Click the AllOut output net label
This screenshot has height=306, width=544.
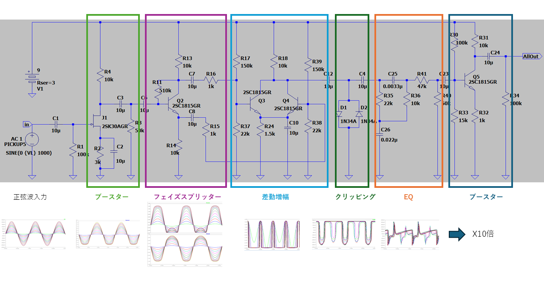pyautogui.click(x=531, y=56)
